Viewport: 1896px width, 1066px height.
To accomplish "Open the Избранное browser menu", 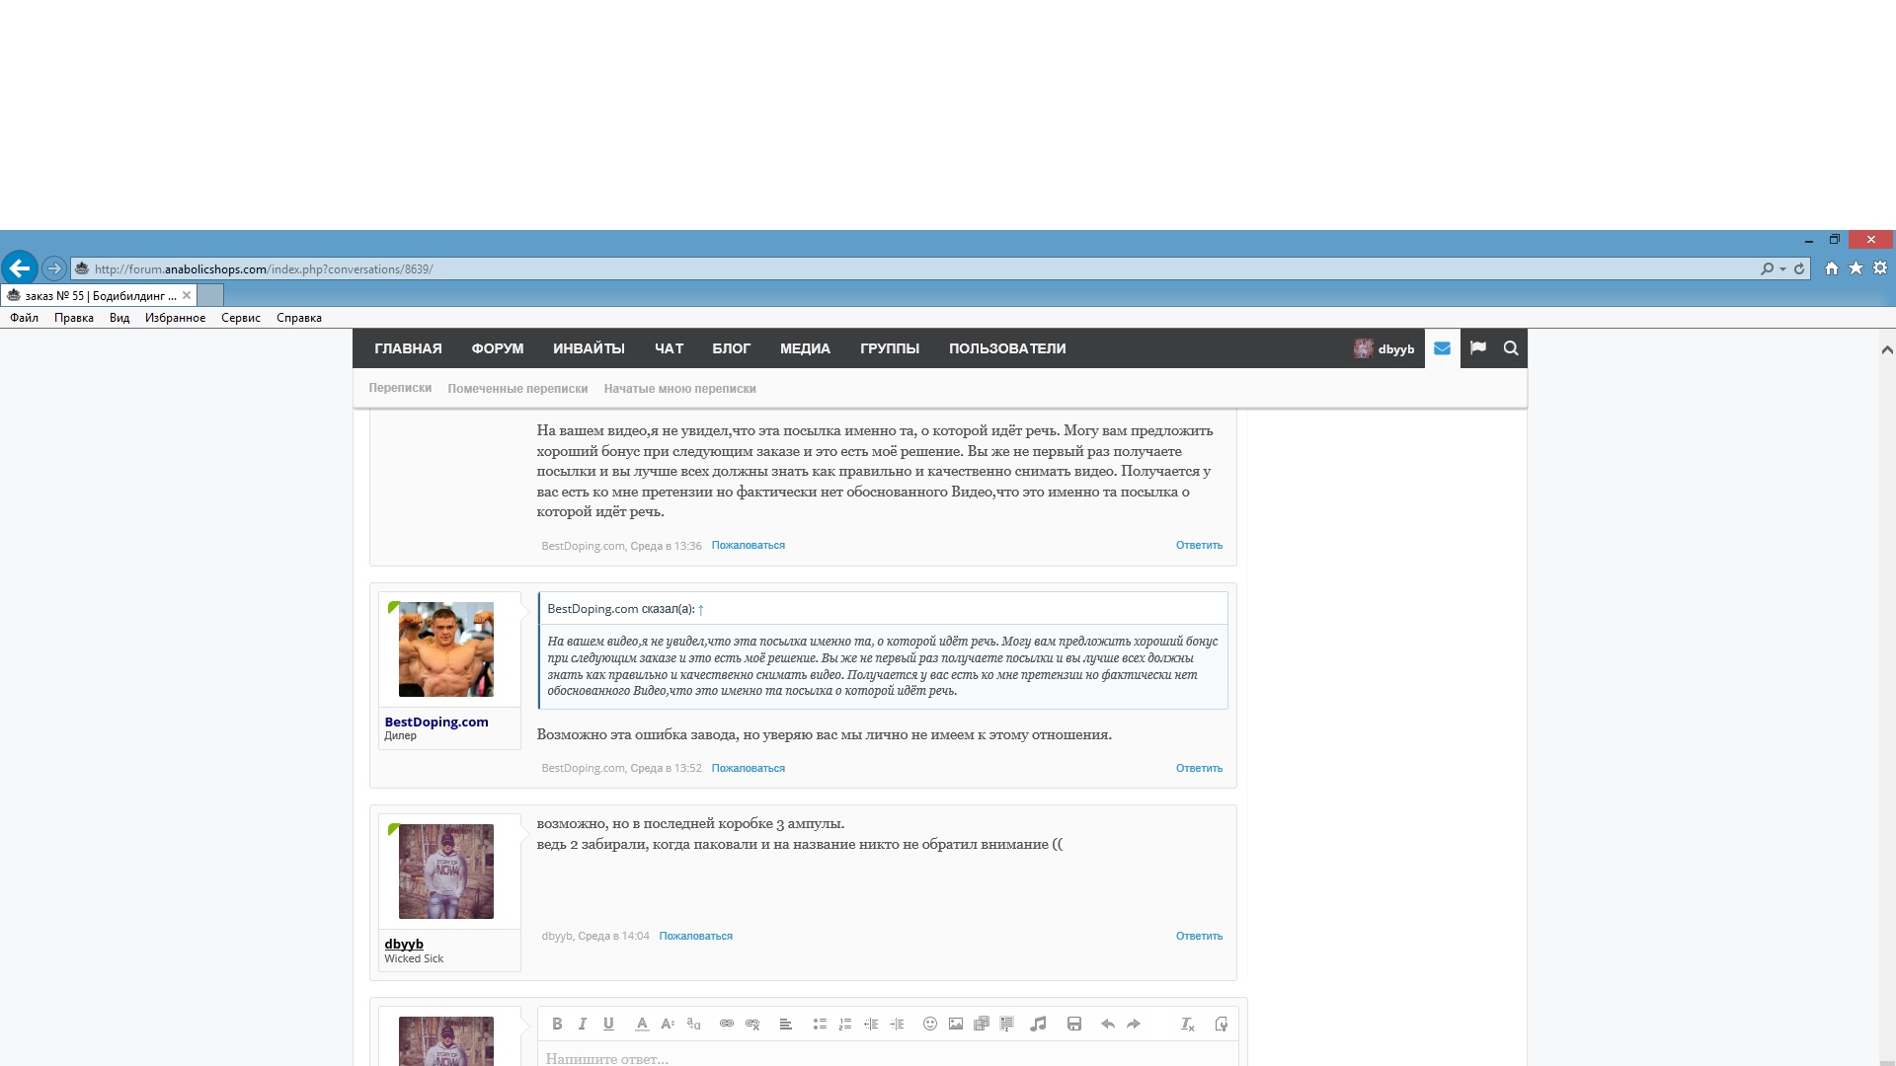I will coord(175,318).
